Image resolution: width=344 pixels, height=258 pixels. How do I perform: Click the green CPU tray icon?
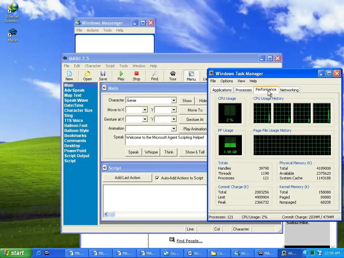tap(312, 253)
